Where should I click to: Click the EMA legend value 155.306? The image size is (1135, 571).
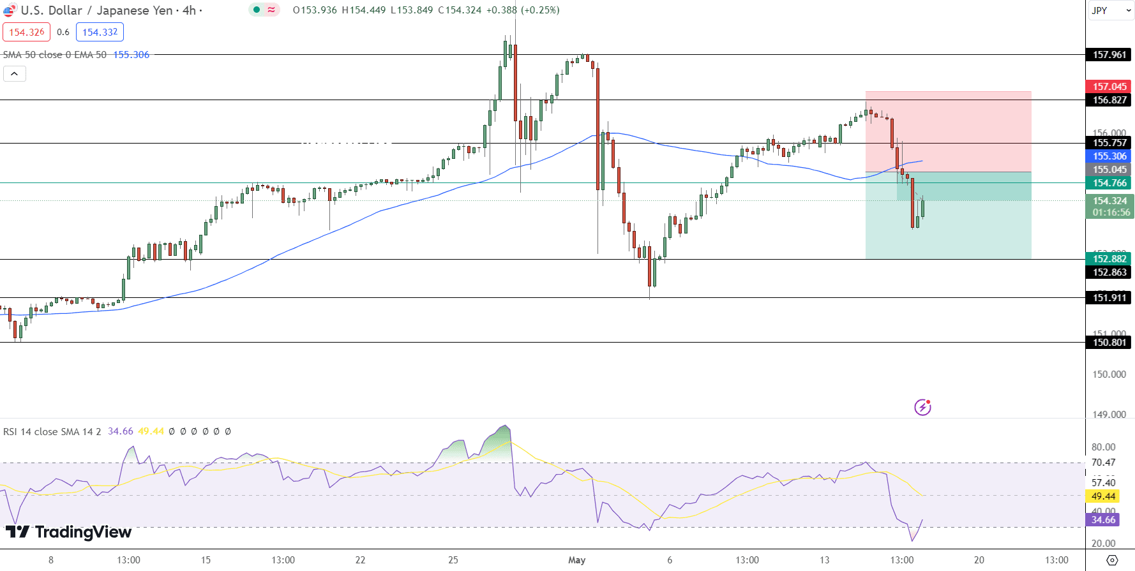[132, 55]
